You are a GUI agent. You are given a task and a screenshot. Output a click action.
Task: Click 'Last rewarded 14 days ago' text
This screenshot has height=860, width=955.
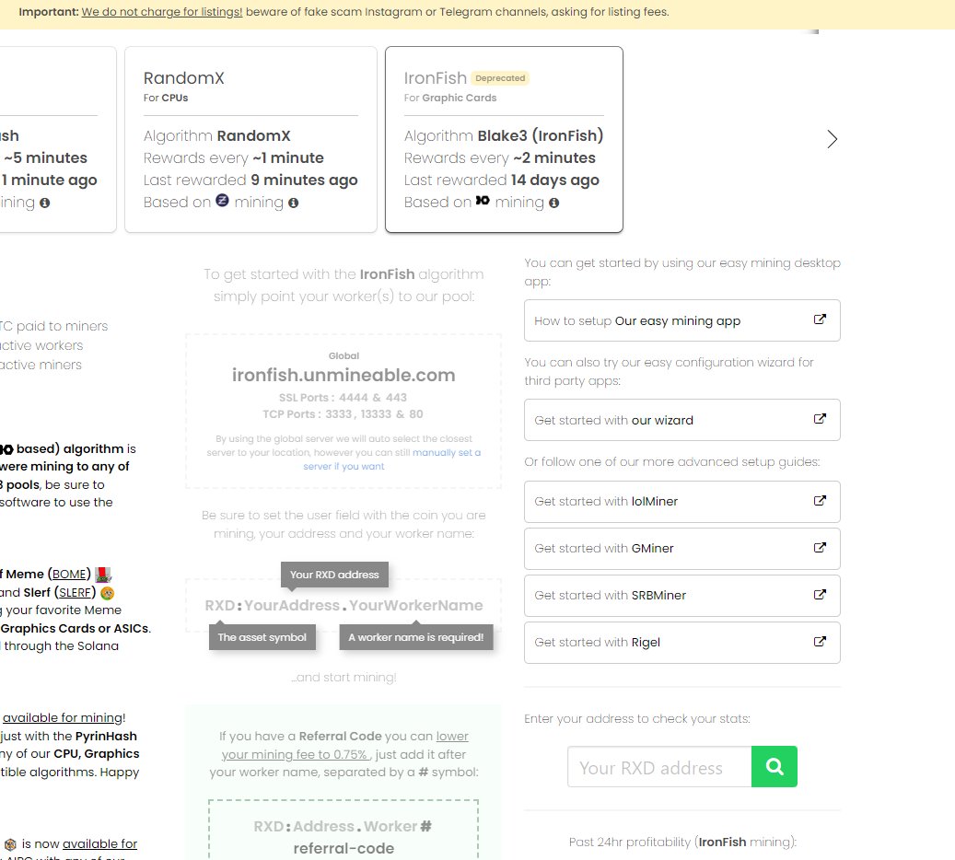tap(501, 180)
